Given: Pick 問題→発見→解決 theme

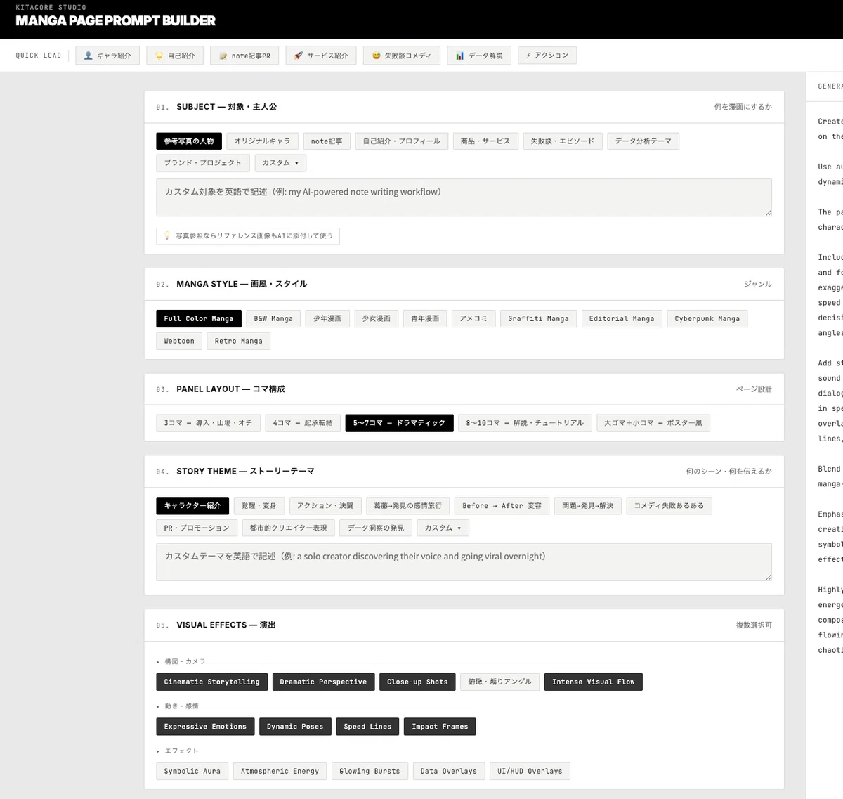Looking at the screenshot, I should click(588, 506).
